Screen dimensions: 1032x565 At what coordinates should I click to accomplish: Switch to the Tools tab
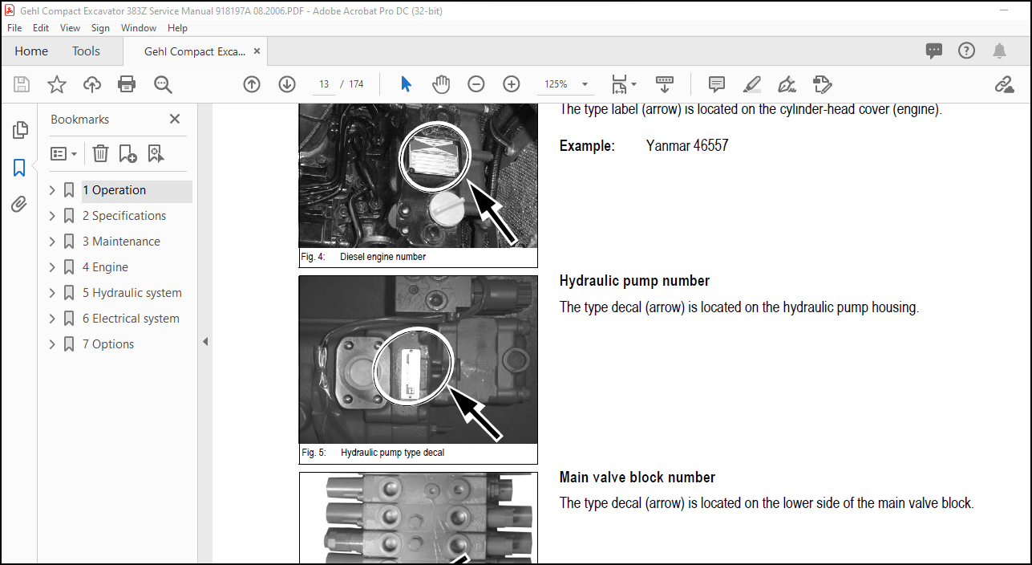pos(86,51)
